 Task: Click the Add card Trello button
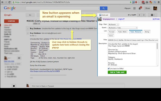(104, 15)
